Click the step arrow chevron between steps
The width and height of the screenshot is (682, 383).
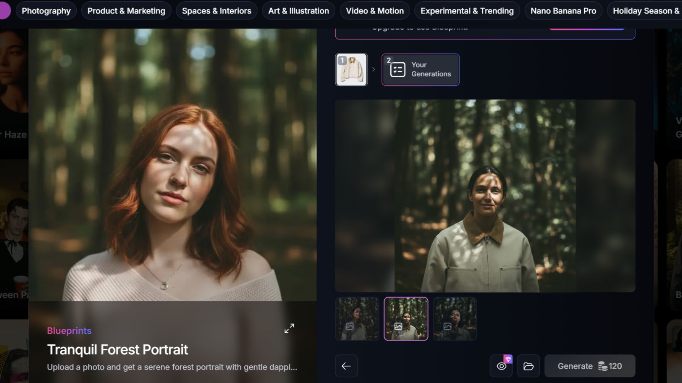(374, 70)
